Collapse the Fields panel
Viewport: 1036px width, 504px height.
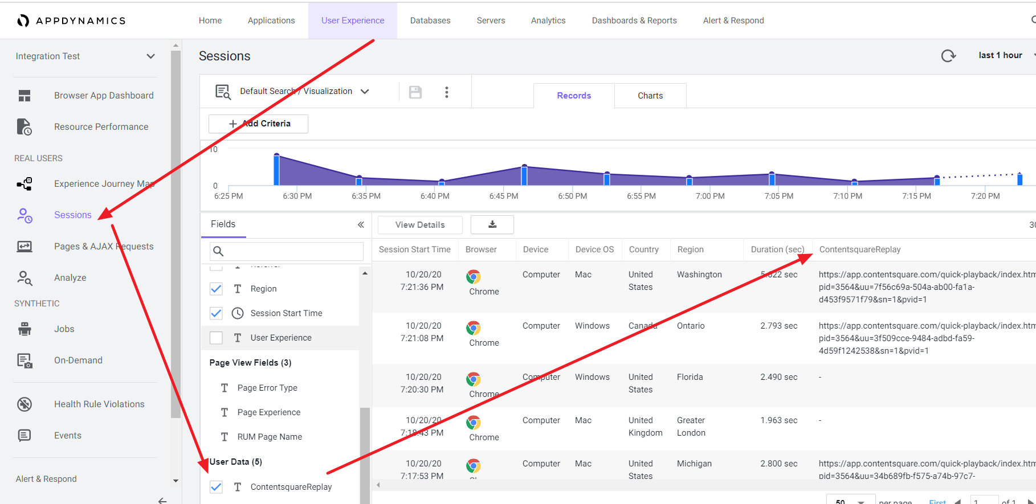(x=361, y=224)
